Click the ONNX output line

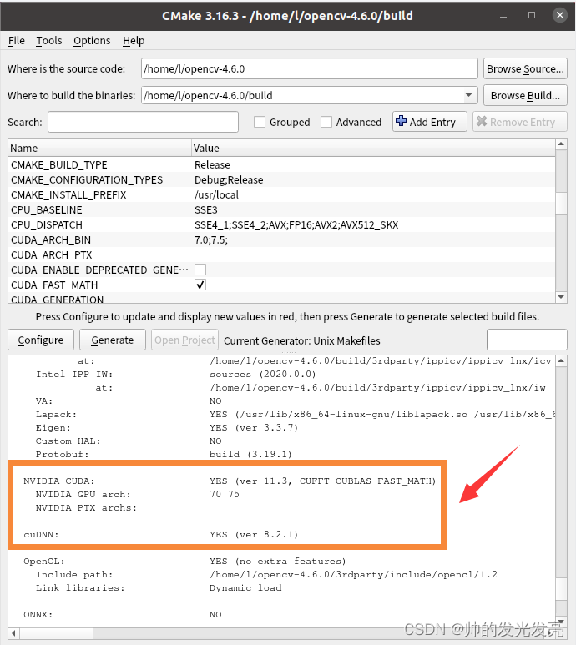123,615
